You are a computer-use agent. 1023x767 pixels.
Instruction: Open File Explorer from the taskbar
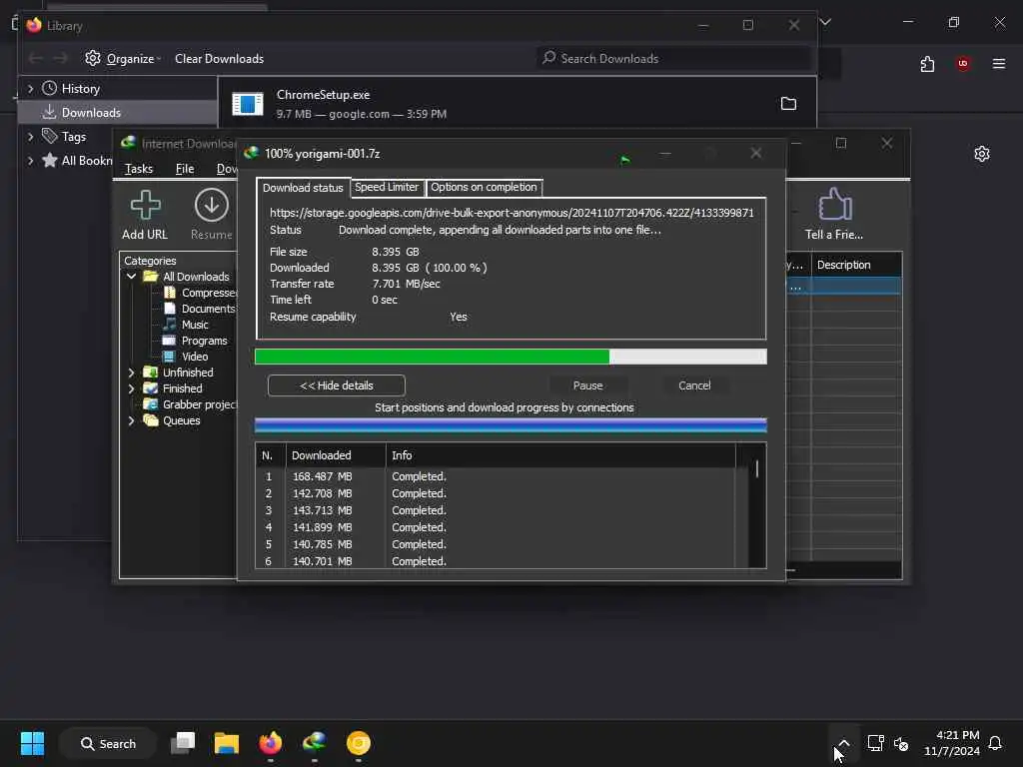click(x=227, y=743)
